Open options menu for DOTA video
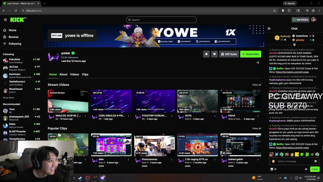 pos(215,116)
